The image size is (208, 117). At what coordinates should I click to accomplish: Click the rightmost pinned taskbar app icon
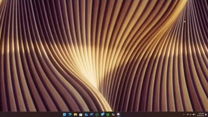point(119,114)
